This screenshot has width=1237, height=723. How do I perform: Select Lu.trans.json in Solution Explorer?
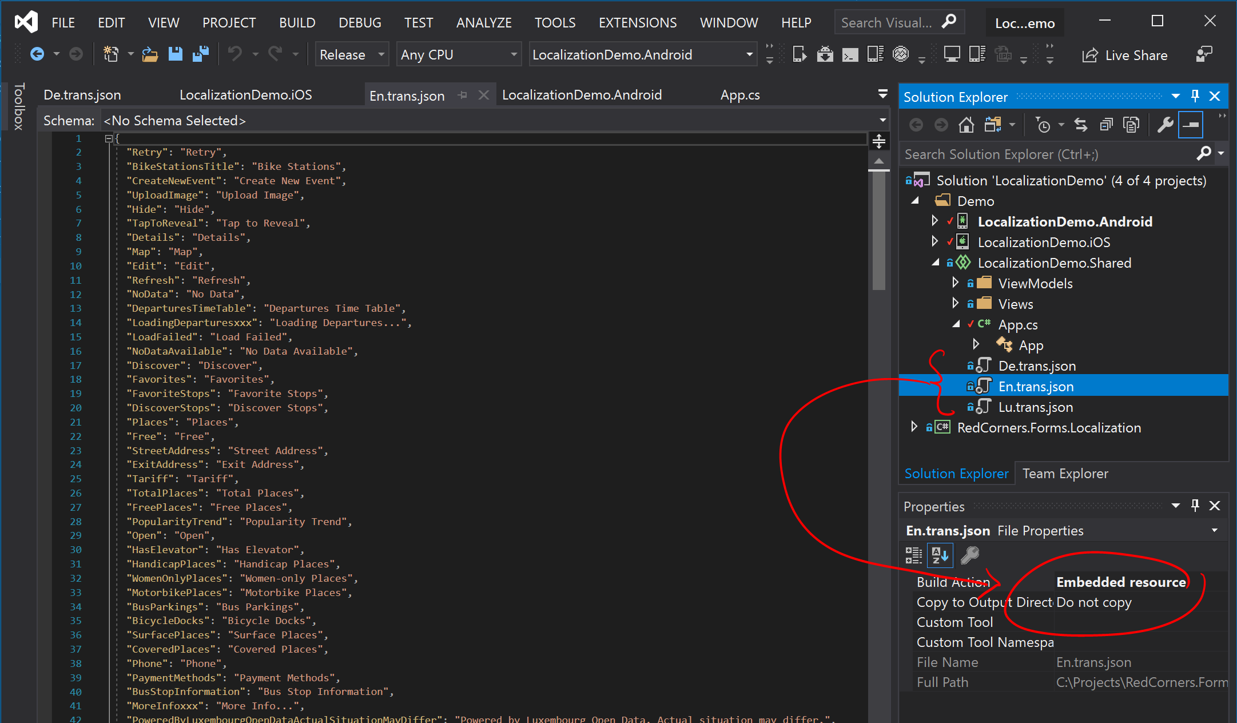(1035, 407)
